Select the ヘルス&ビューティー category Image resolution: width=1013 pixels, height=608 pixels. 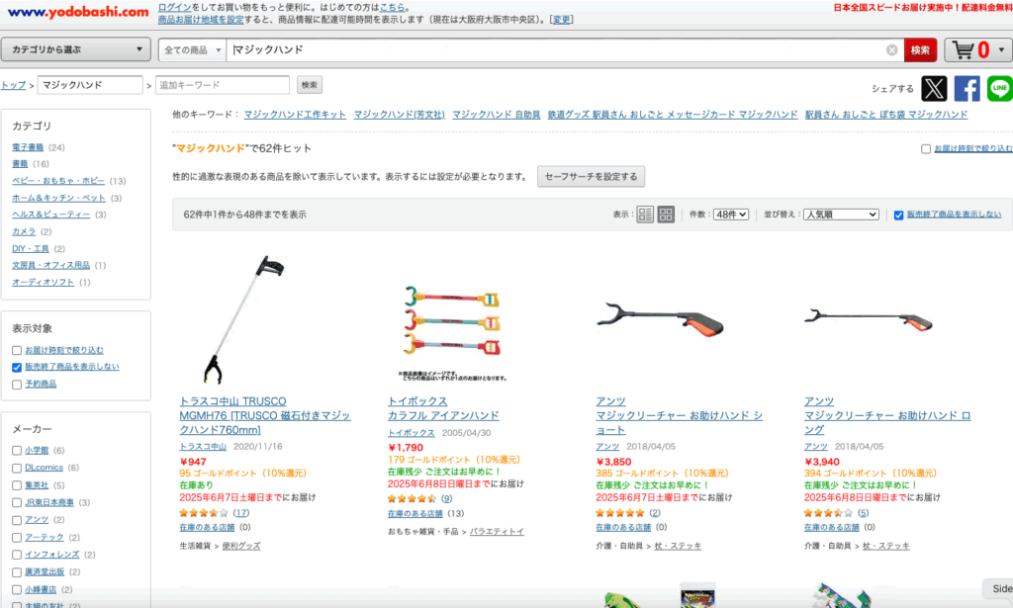click(51, 215)
